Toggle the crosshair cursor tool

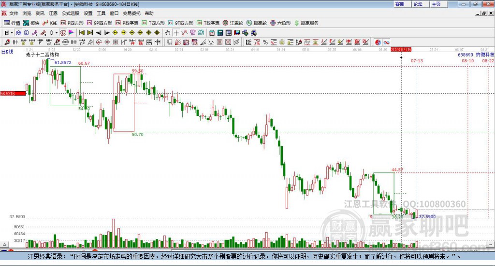pyautogui.click(x=176, y=33)
